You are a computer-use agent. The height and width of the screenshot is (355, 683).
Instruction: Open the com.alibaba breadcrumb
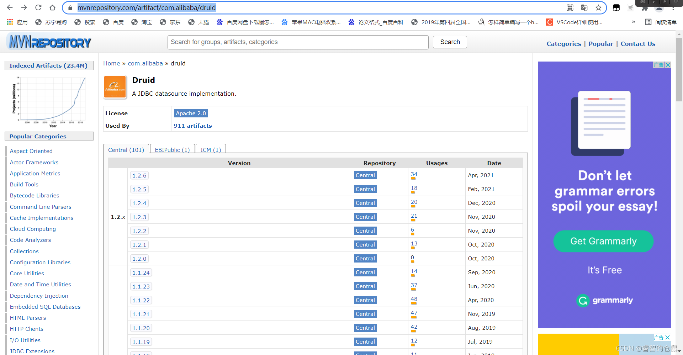(x=145, y=63)
